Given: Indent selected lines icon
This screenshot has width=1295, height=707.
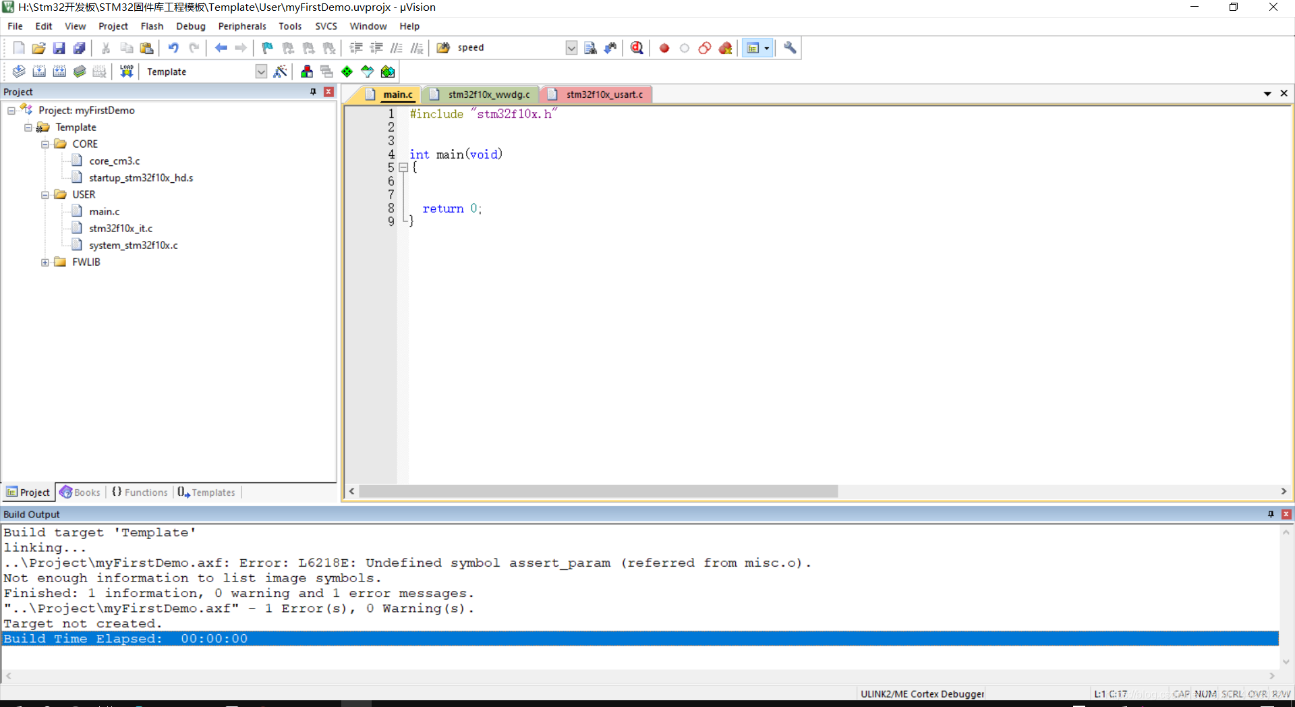Looking at the screenshot, I should (x=356, y=48).
